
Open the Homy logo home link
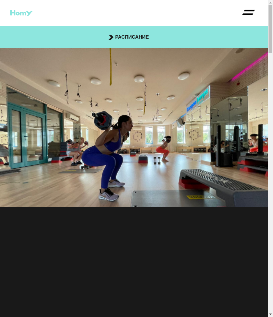[x=21, y=13]
